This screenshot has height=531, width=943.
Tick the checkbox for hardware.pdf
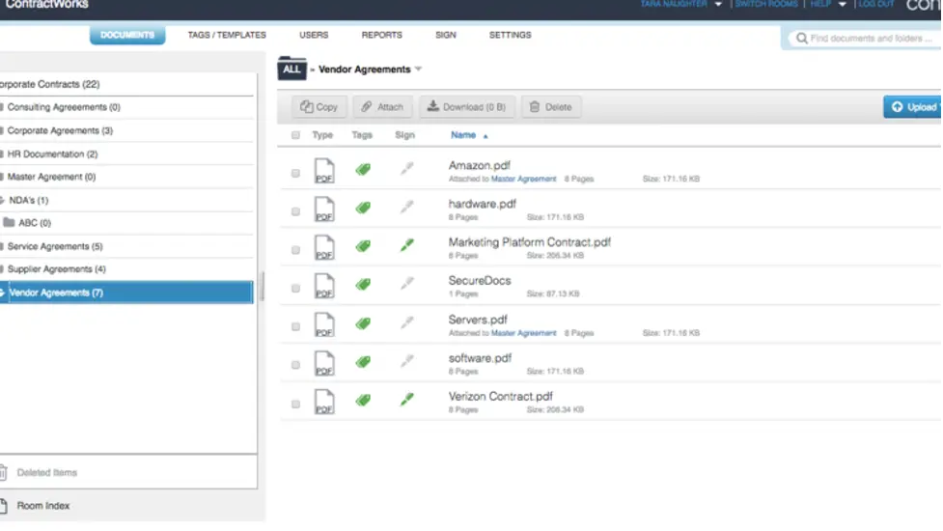pos(295,211)
